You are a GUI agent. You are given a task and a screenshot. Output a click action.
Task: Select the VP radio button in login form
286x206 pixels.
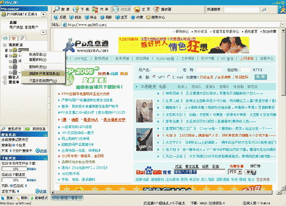[x=154, y=77]
